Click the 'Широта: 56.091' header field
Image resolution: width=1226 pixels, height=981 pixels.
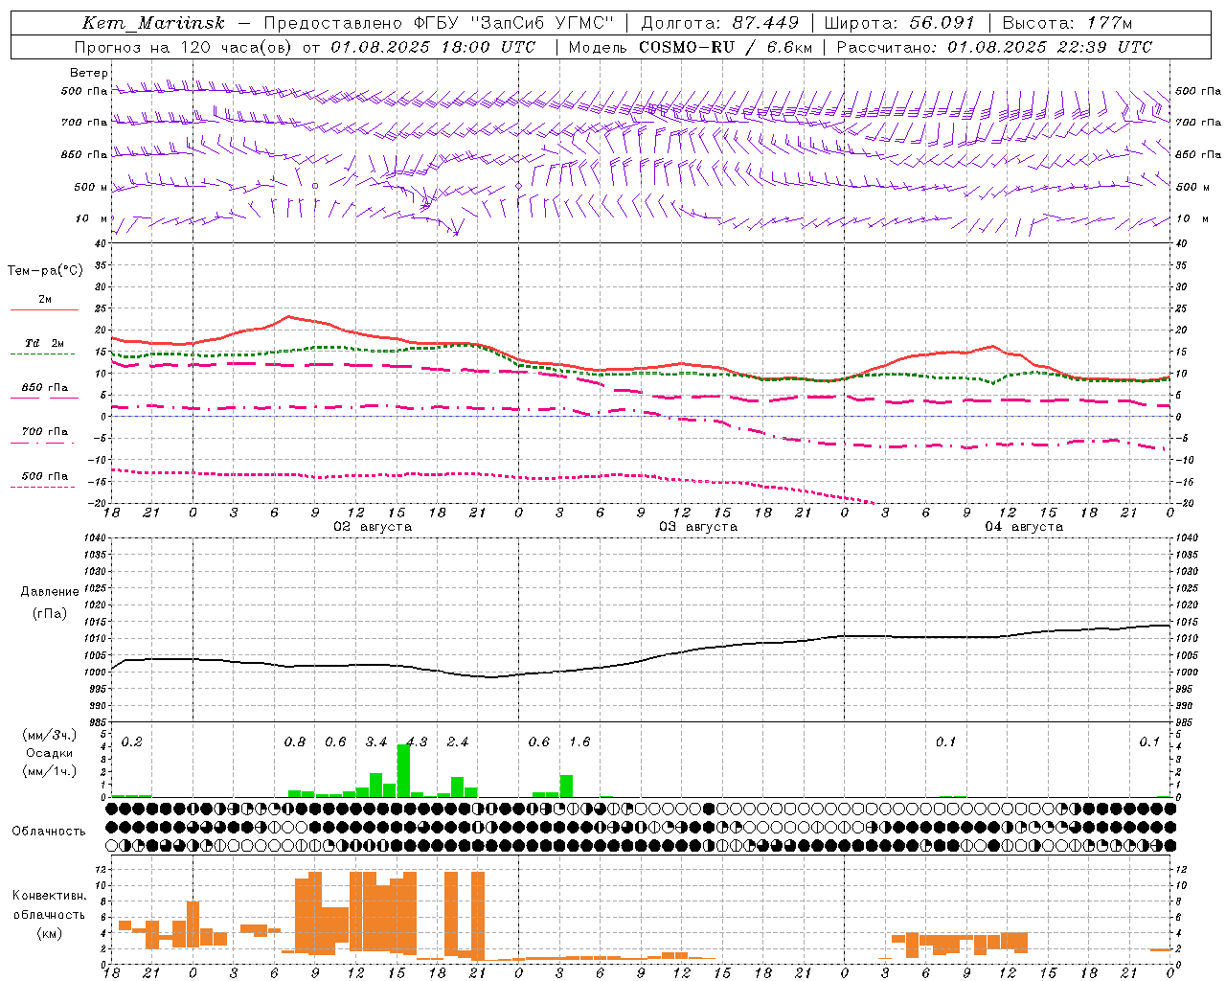click(899, 23)
